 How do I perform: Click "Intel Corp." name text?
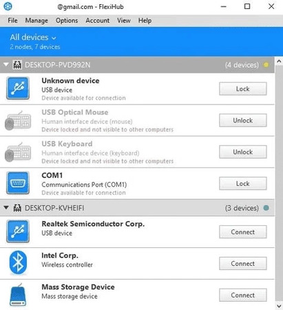[x=60, y=256]
